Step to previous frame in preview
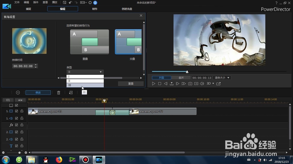This screenshot has height=164, width=293. 166,83
